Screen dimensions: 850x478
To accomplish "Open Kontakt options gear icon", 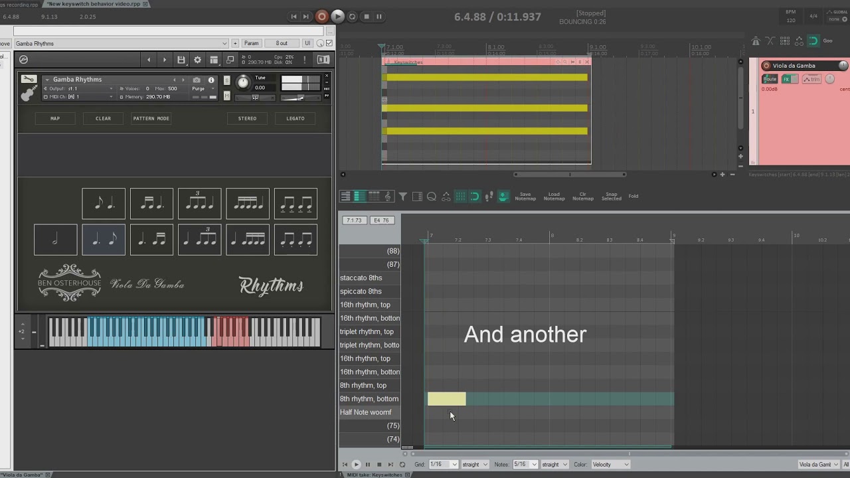I will [x=197, y=60].
